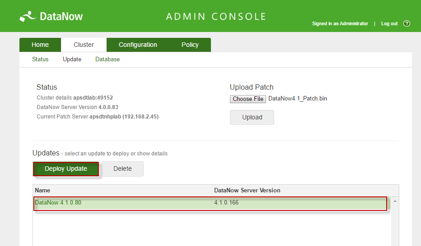Open the Status sub-tab

click(x=40, y=59)
